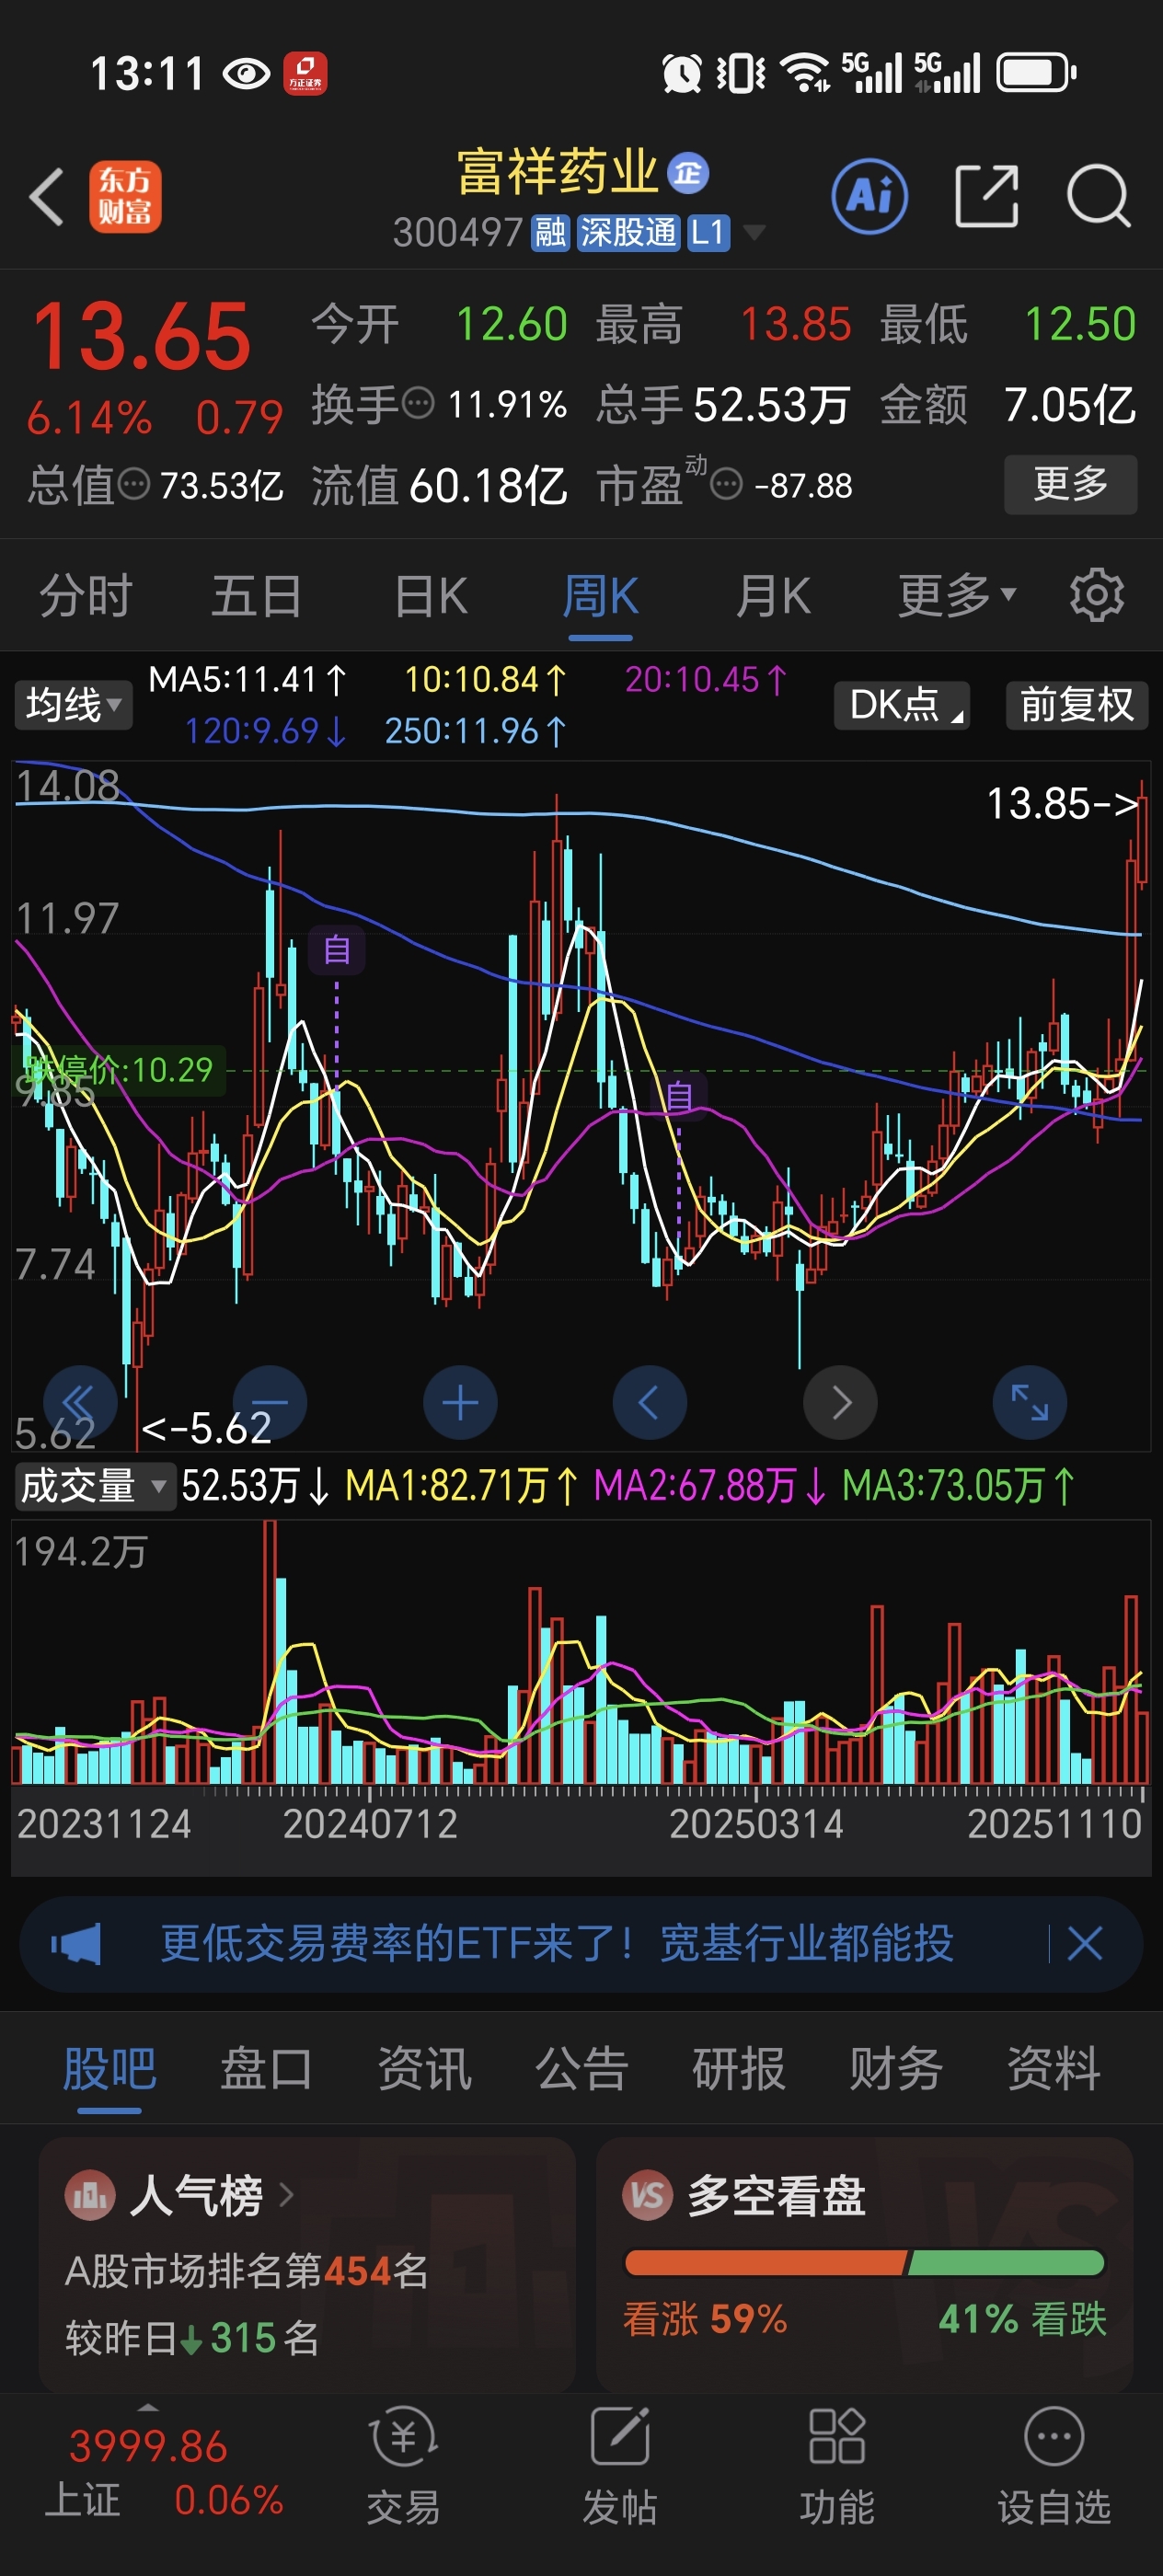This screenshot has width=1163, height=2576.
Task: Tap the ETF announcement megaphone icon
Action: [x=77, y=1944]
